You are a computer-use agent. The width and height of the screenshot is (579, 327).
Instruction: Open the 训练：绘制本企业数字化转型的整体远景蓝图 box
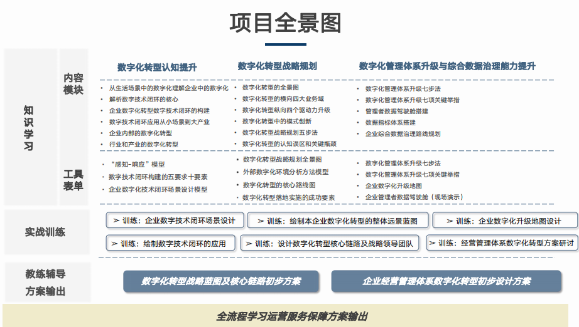click(338, 221)
